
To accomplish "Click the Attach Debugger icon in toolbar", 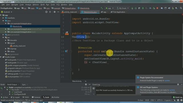I will pyautogui.click(x=154, y=8).
